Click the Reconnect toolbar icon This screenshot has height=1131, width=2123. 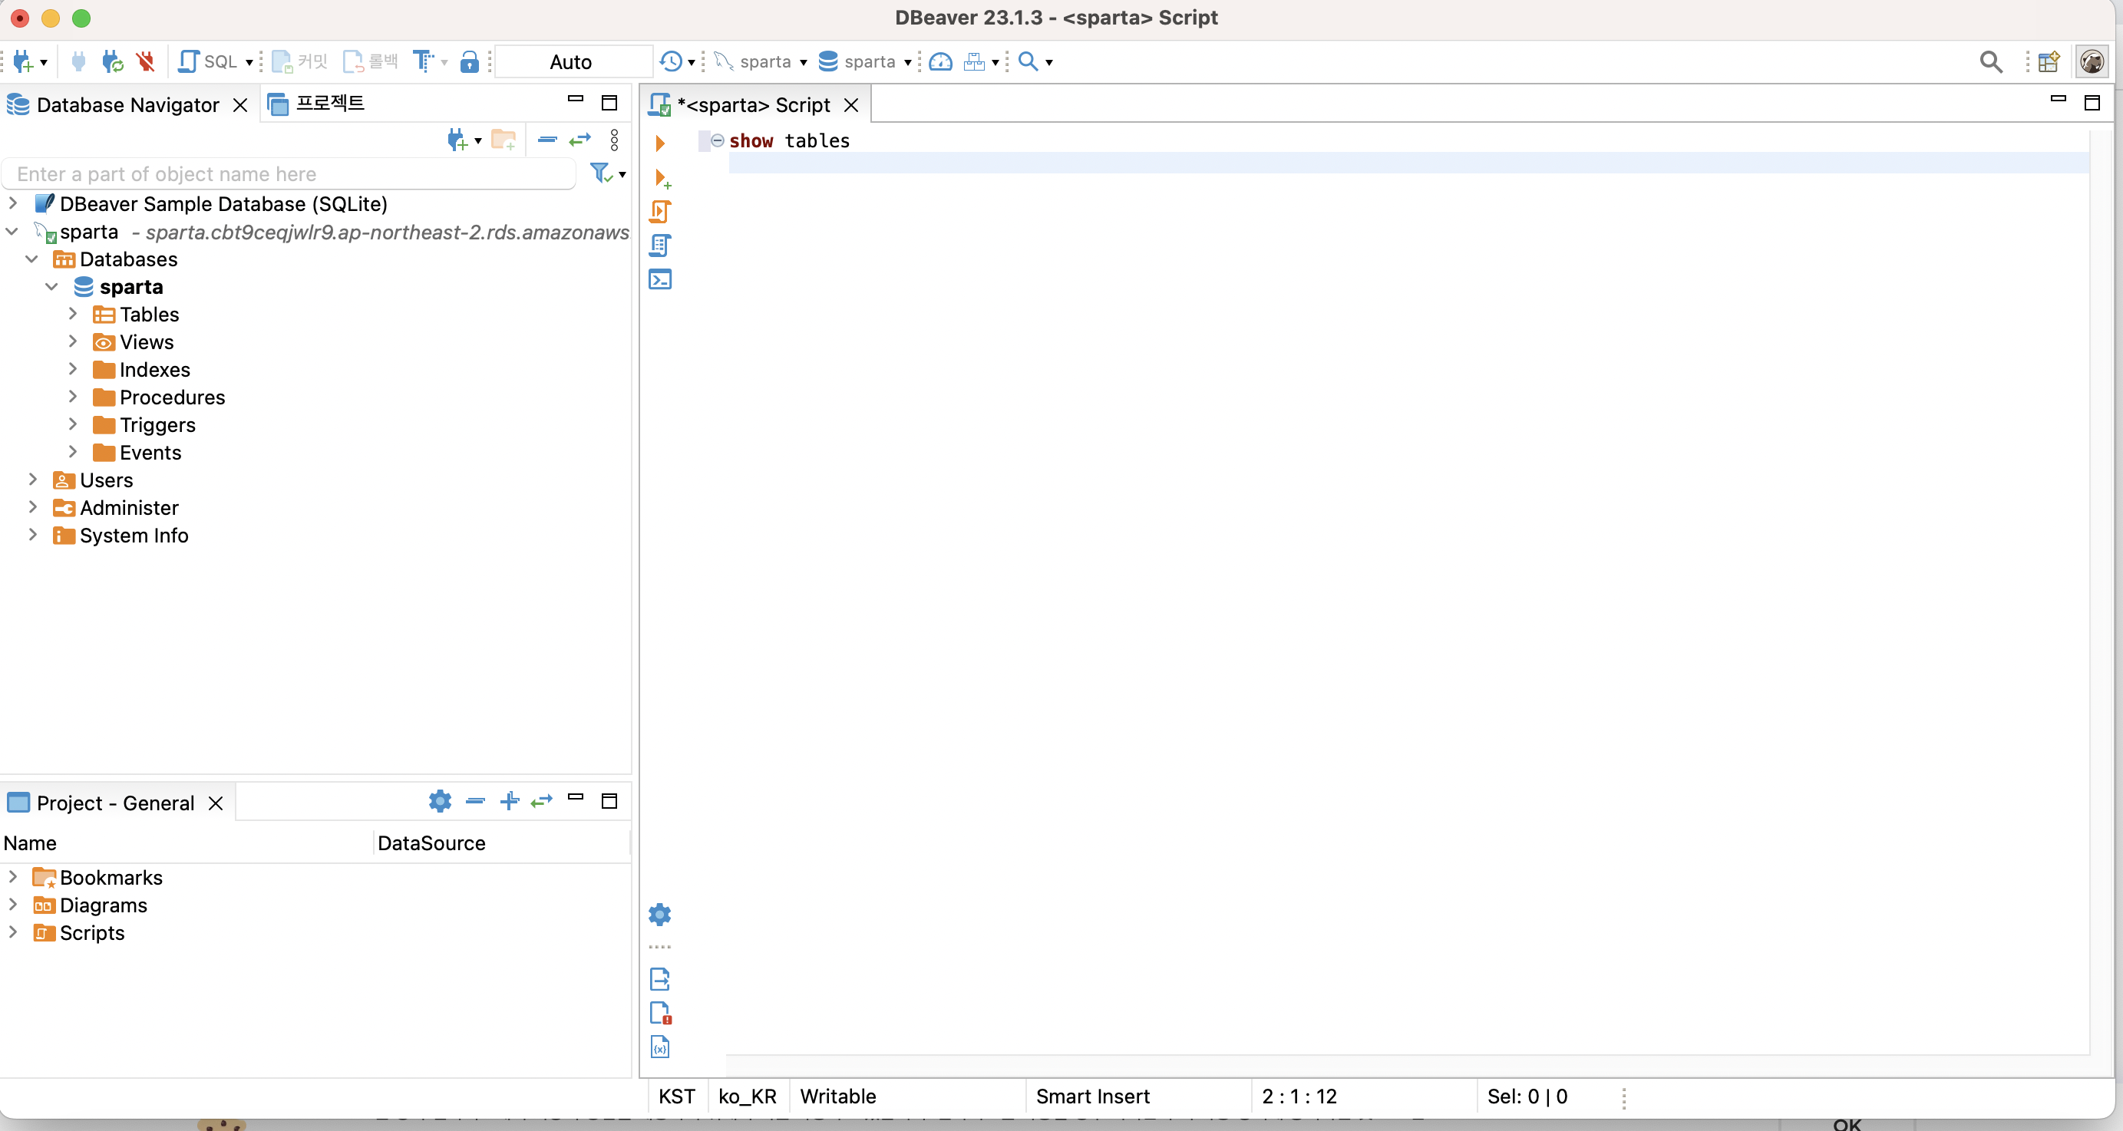[x=112, y=62]
